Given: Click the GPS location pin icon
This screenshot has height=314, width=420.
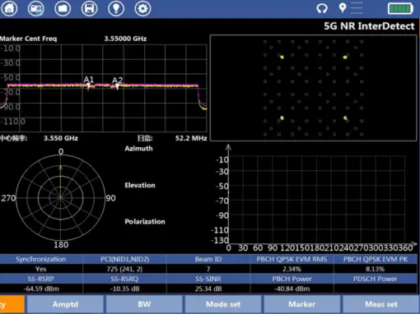Looking at the screenshot, I should pyautogui.click(x=343, y=7).
